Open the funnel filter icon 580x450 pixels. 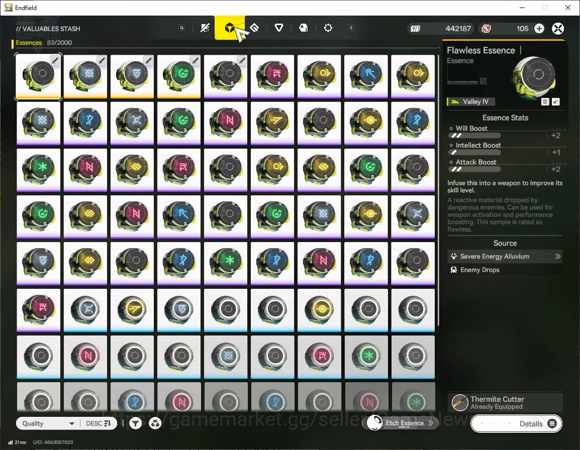coord(136,423)
